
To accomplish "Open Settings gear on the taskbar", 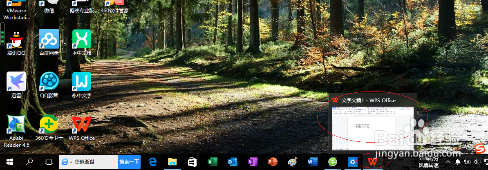I will pyautogui.click(x=353, y=162).
